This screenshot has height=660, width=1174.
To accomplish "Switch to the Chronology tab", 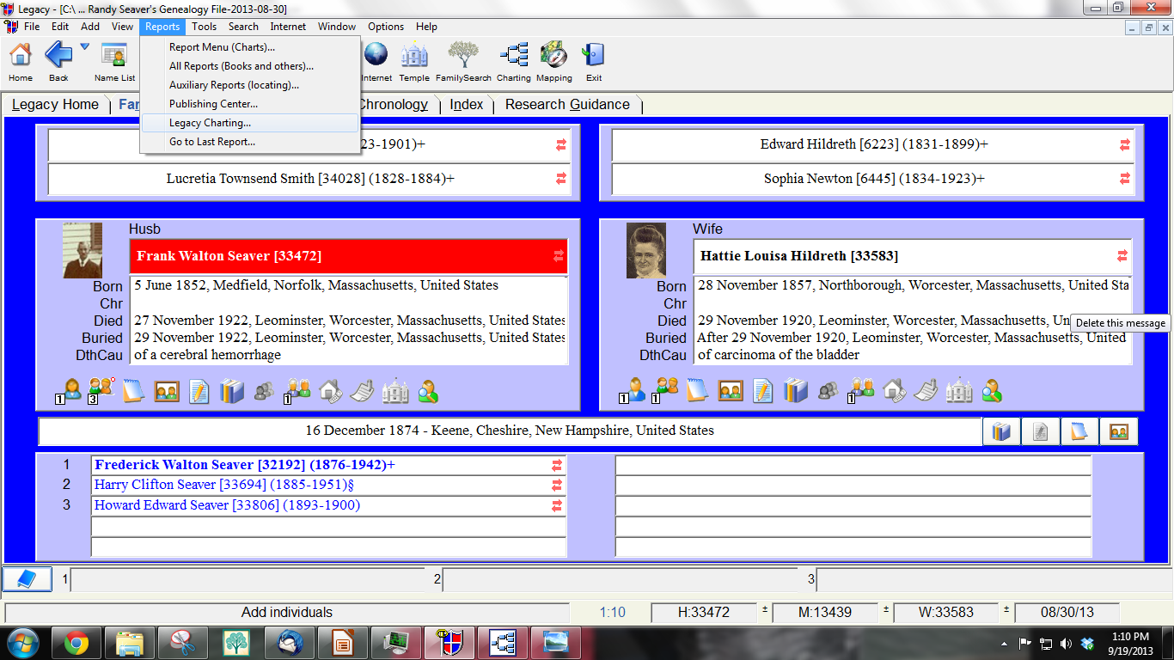I will [392, 105].
